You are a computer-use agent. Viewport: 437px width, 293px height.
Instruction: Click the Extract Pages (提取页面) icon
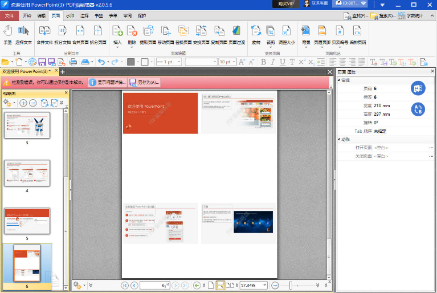[148, 34]
